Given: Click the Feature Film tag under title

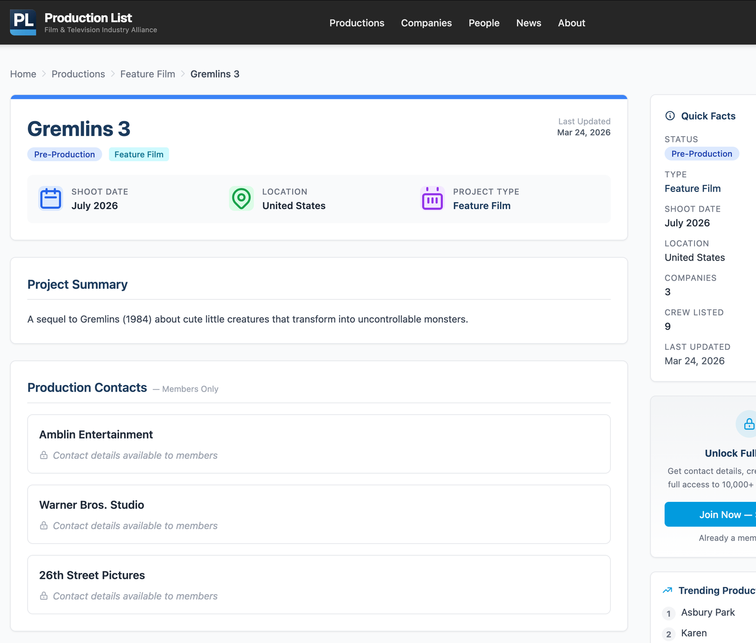Looking at the screenshot, I should pos(139,154).
